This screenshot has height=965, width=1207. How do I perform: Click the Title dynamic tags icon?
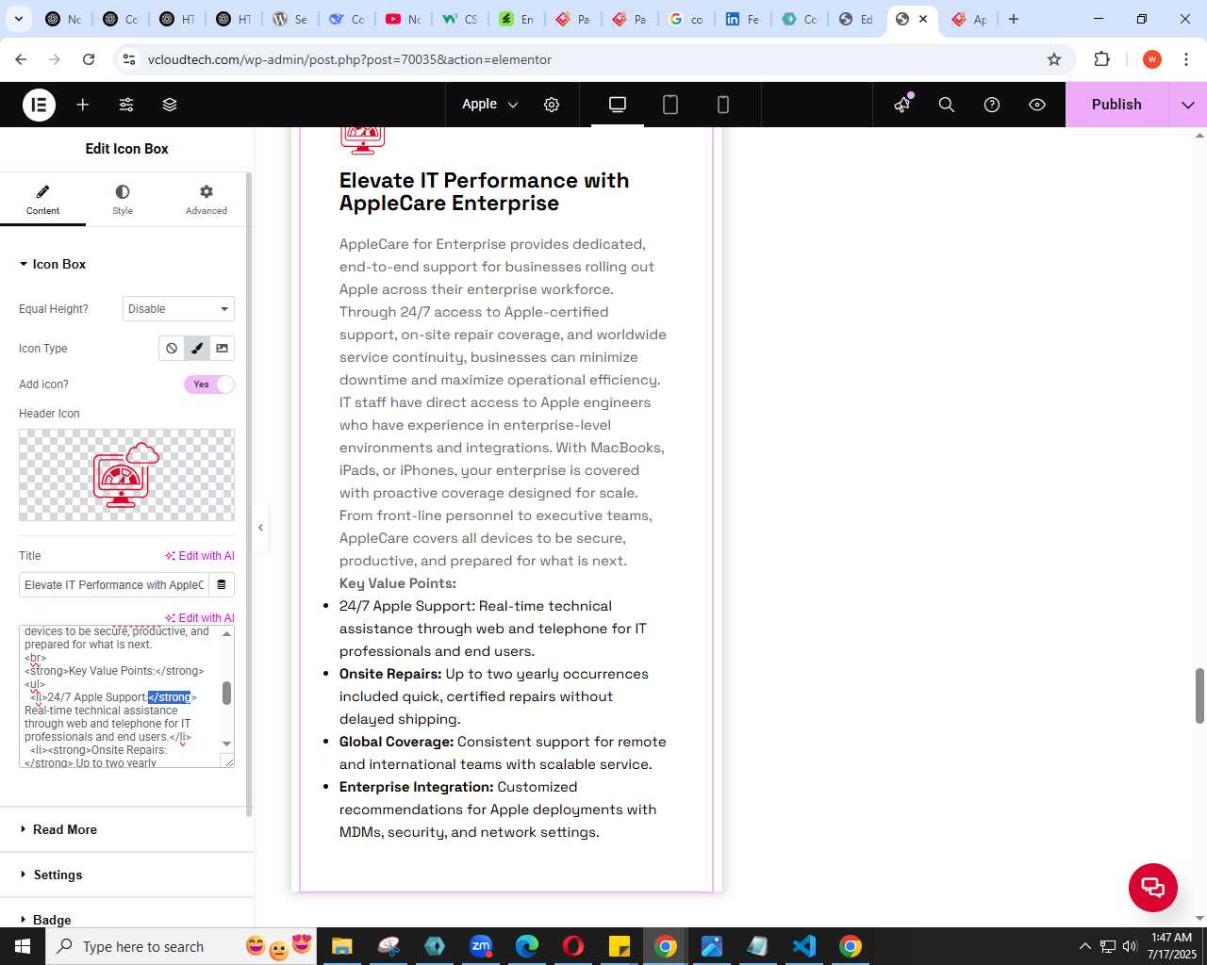(x=222, y=585)
